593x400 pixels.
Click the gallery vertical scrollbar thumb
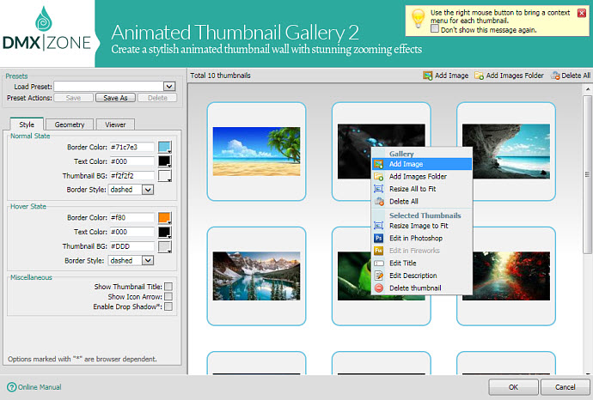coord(587,174)
